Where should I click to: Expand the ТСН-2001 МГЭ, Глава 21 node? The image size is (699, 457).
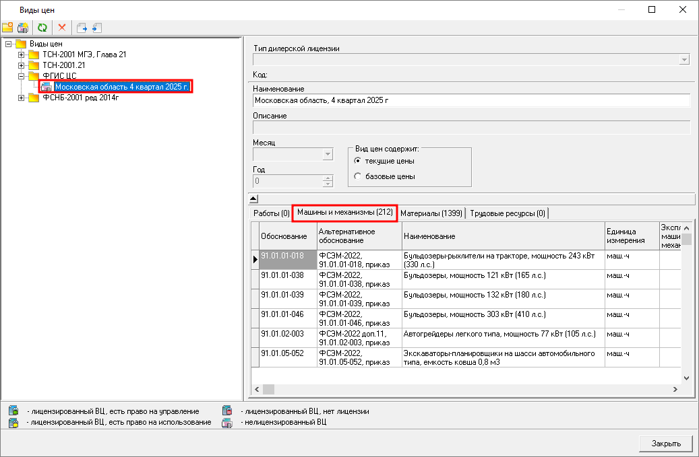pyautogui.click(x=21, y=55)
